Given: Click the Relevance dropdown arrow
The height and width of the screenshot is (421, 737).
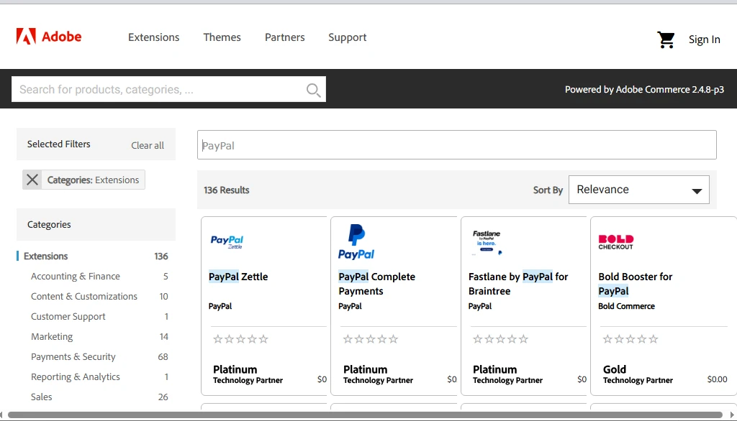Looking at the screenshot, I should (697, 190).
